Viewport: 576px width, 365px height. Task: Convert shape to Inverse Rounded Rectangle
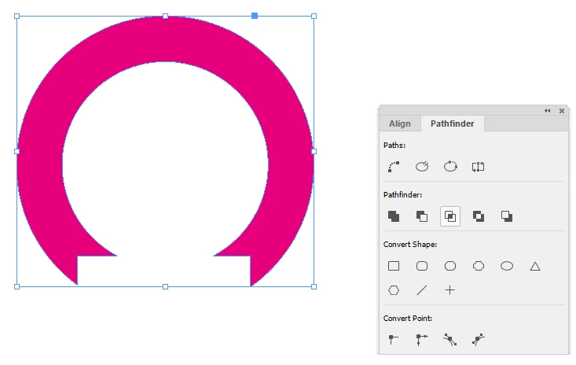coord(479,266)
